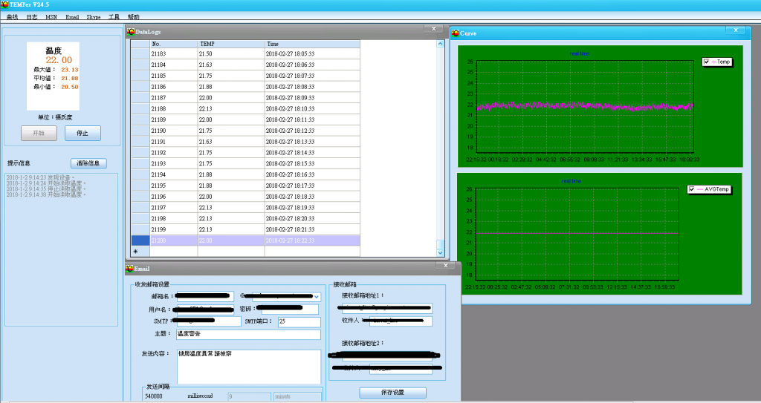Click the DataLogs window icon
Image resolution: width=761 pixels, height=403 pixels.
tap(131, 31)
